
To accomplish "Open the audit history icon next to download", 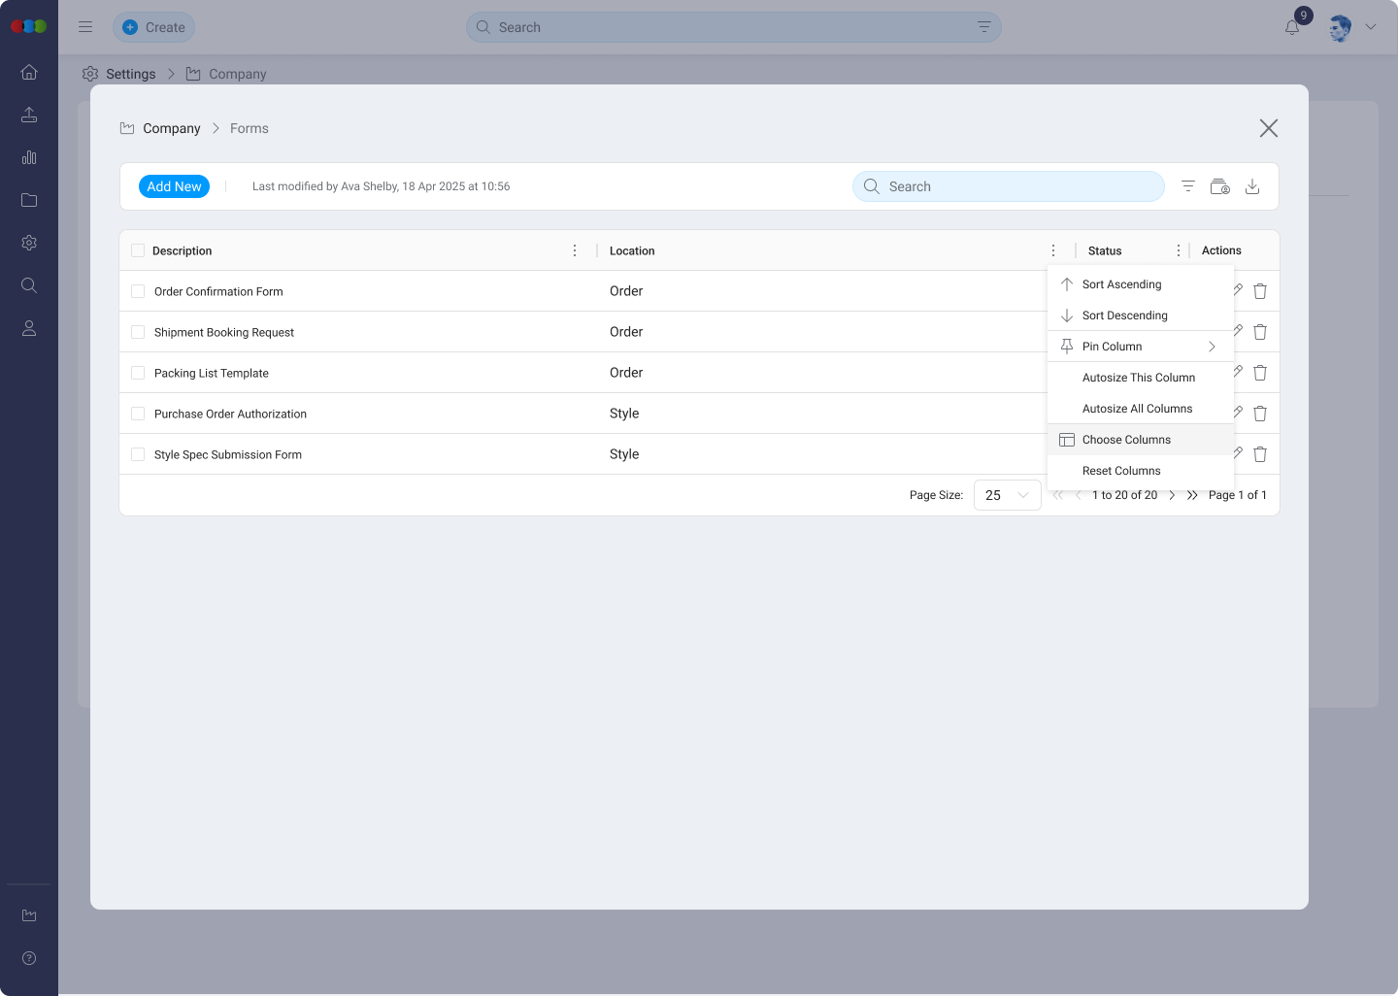I will [1219, 185].
